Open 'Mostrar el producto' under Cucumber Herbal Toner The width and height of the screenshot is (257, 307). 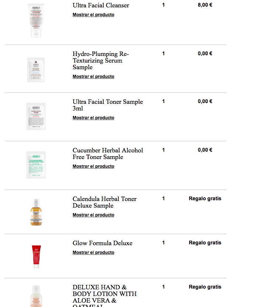pyautogui.click(x=93, y=166)
